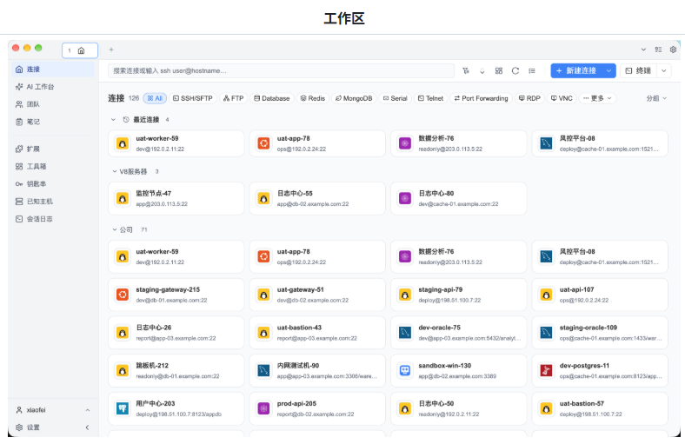Click the Ubuntu icon of staging-gateway-215
Image resolution: width=685 pixels, height=444 pixels.
pyautogui.click(x=123, y=295)
